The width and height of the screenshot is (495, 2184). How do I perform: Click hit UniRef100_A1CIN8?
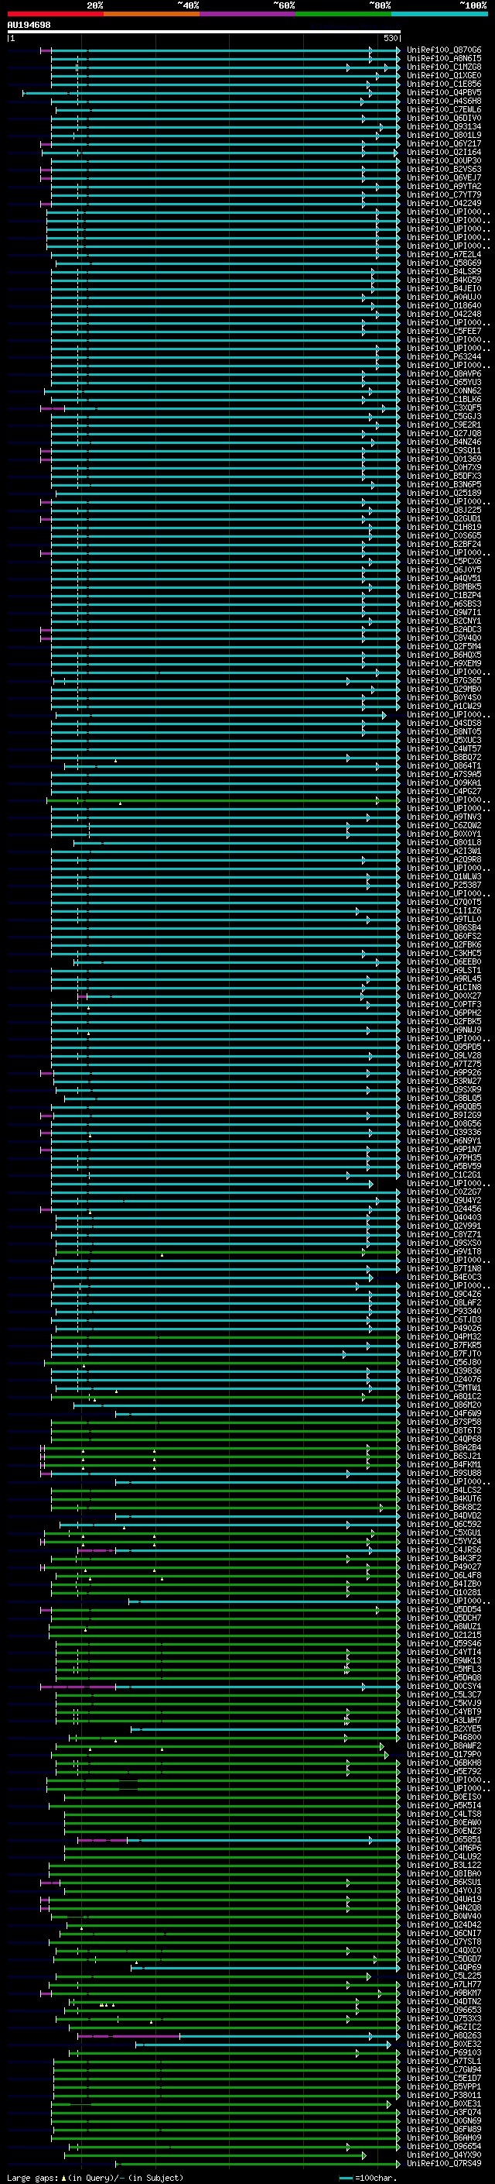click(444, 987)
